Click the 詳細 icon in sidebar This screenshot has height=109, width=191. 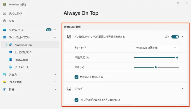[x=5, y=89]
